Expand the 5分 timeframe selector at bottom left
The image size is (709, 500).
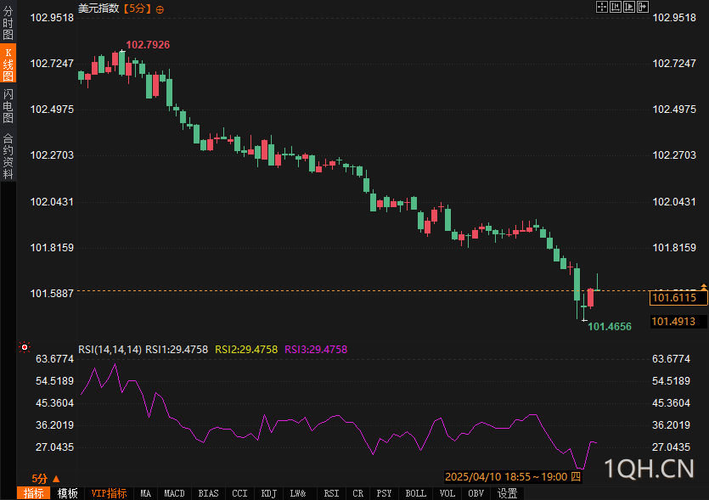tap(46, 479)
